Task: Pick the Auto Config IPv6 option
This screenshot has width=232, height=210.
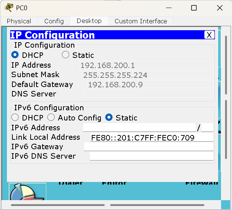Action: [51, 118]
